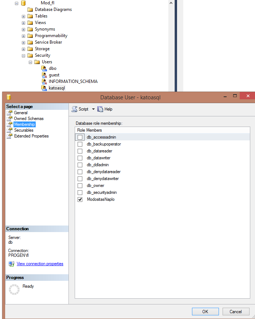
Task: Click the Membership page icon
Action: point(9,124)
